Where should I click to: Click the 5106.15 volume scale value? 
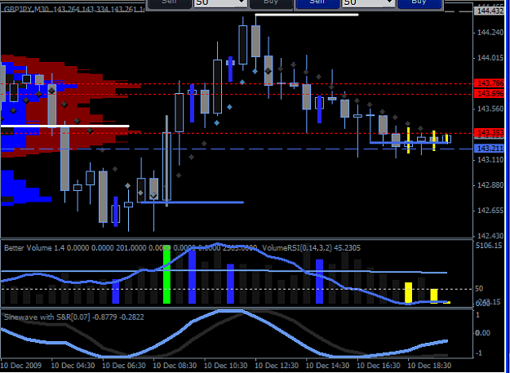tap(489, 246)
